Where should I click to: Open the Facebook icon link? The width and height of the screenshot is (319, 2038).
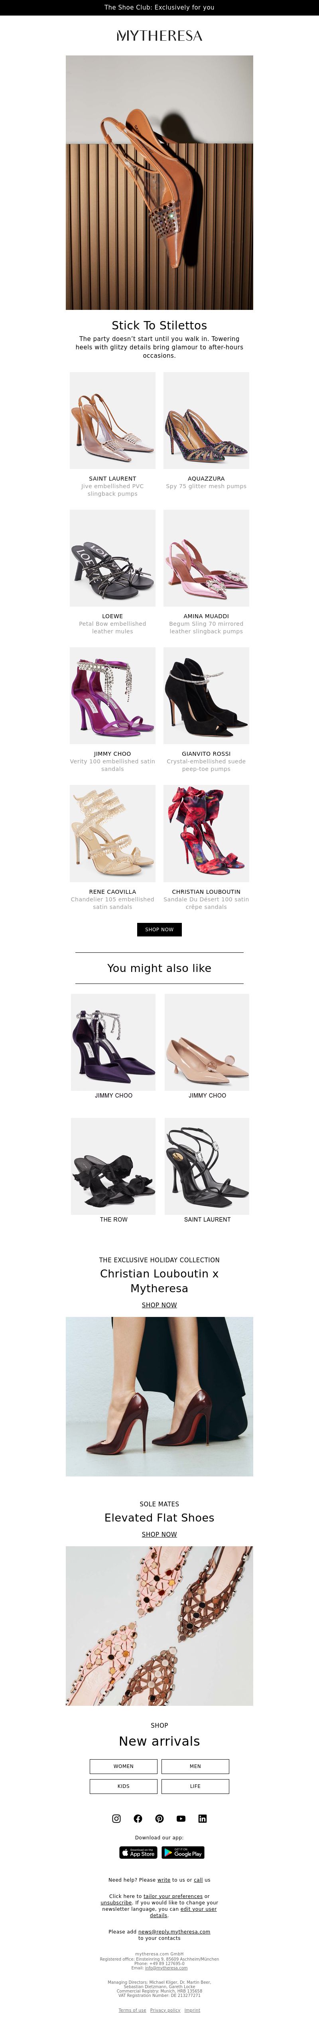pos(138,1819)
